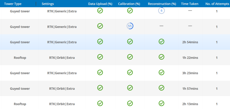Click Reconstruction checkmark in the 1h 22mins row
This screenshot has width=230, height=109.
[x=161, y=57]
